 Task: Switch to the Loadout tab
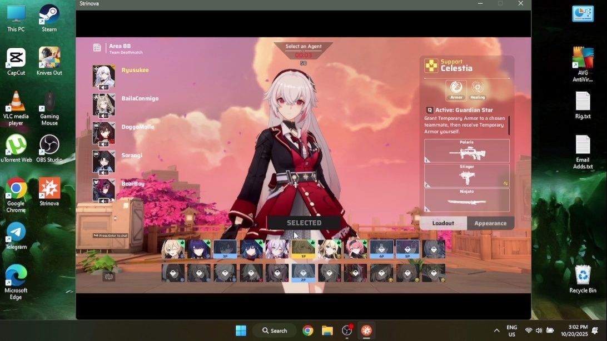coord(443,223)
